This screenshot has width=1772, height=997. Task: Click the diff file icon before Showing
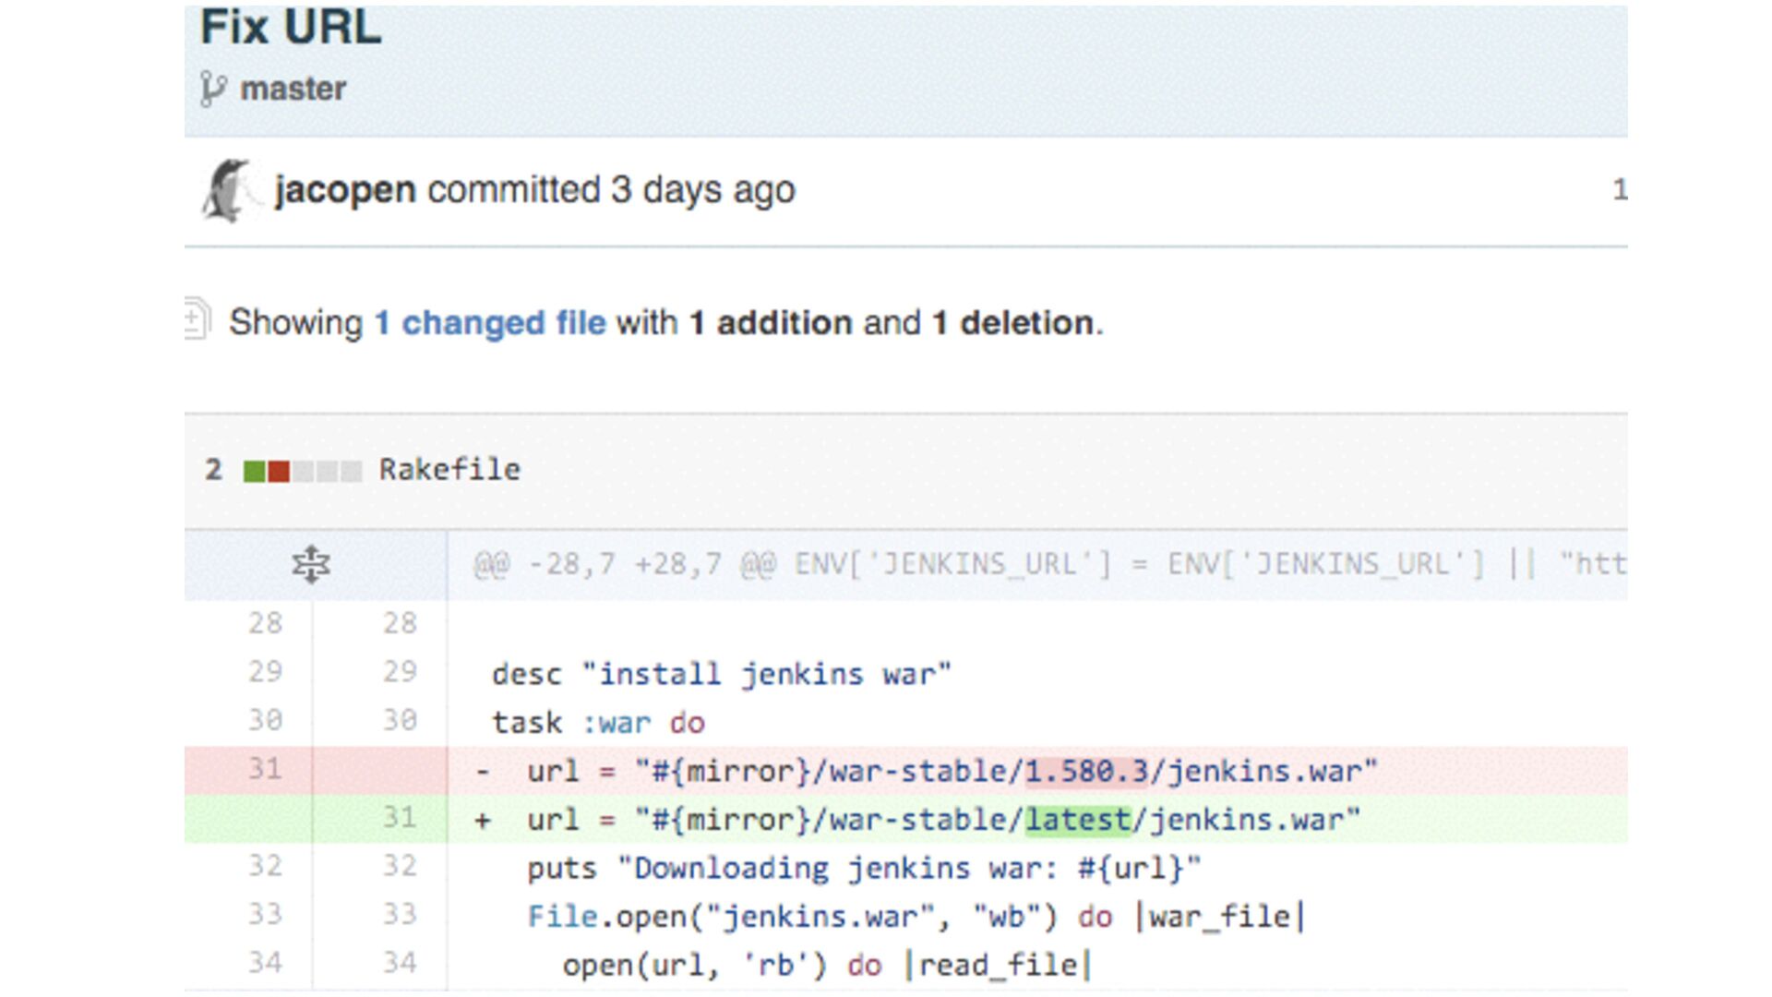[x=198, y=319]
